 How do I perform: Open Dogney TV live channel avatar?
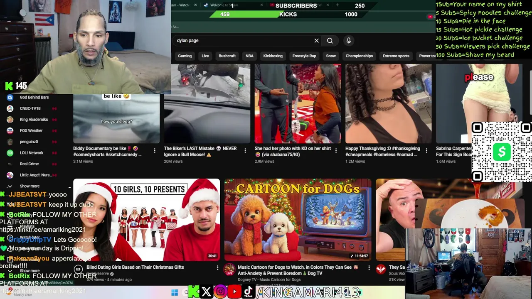(229, 270)
